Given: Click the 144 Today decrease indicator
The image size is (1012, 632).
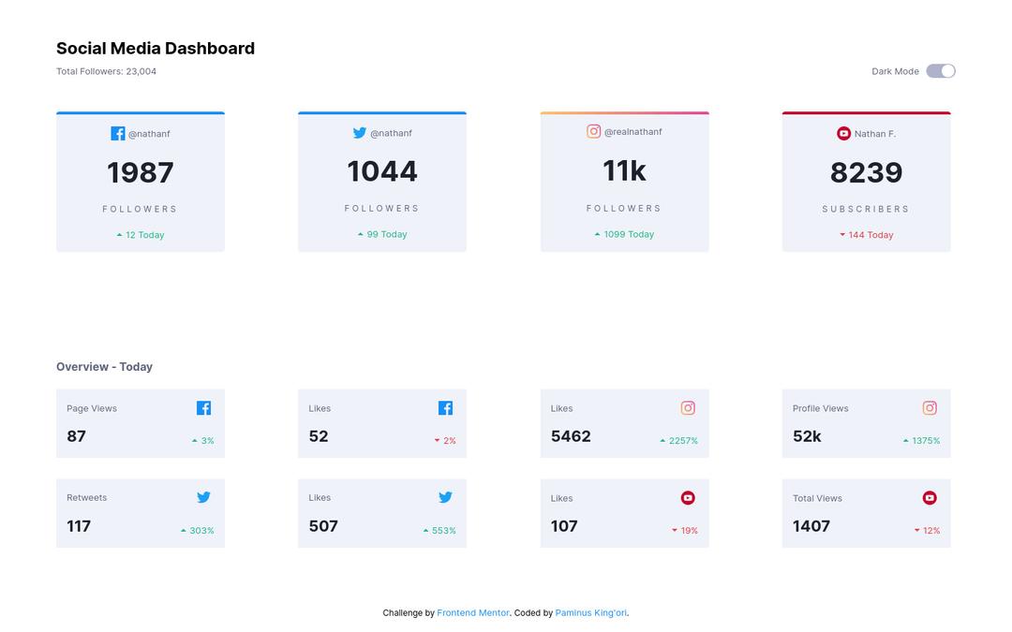Looking at the screenshot, I should (867, 235).
